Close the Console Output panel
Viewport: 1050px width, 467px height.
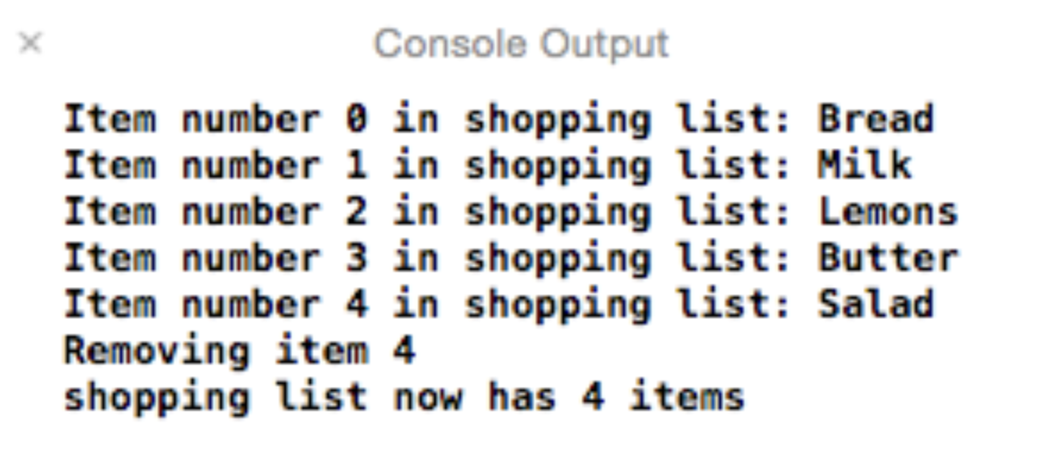click(30, 43)
